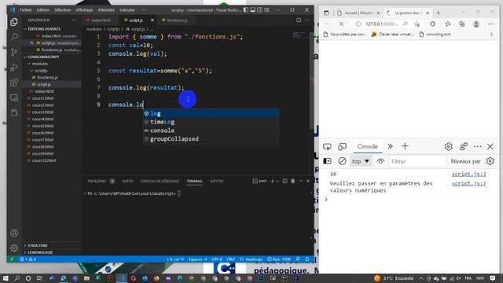This screenshot has width=503, height=283.
Task: Toggle device emulation in DevTools
Action: (342, 147)
